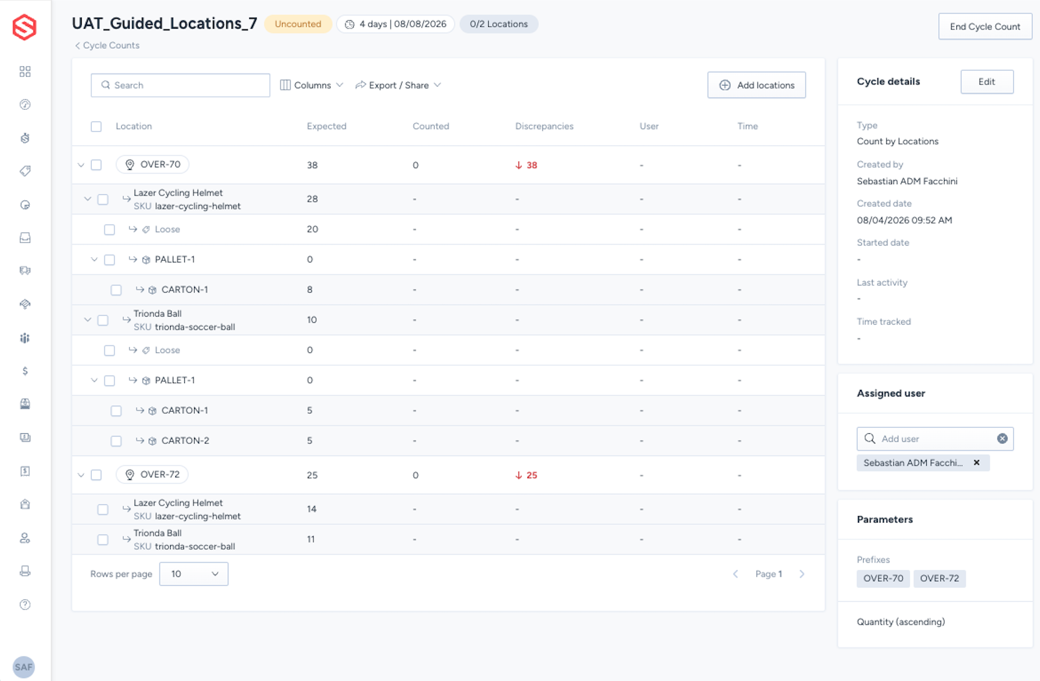Image resolution: width=1040 pixels, height=681 pixels.
Task: Click the dollar sign sidebar icon
Action: coord(25,371)
